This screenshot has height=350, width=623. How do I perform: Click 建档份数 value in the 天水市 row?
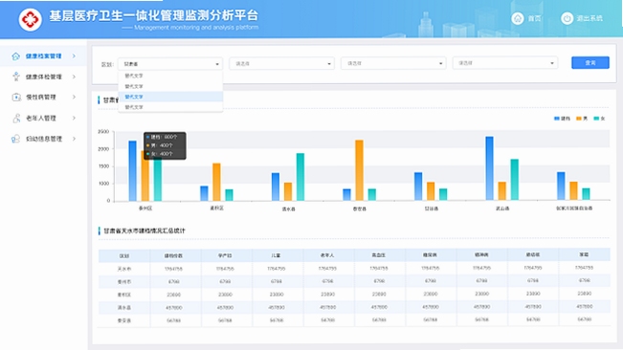tap(173, 269)
